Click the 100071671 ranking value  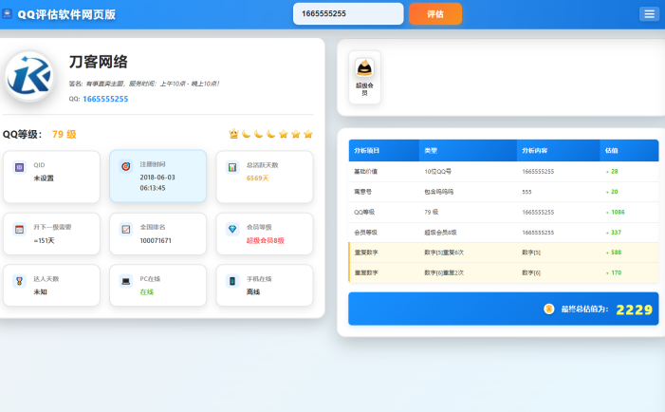156,240
